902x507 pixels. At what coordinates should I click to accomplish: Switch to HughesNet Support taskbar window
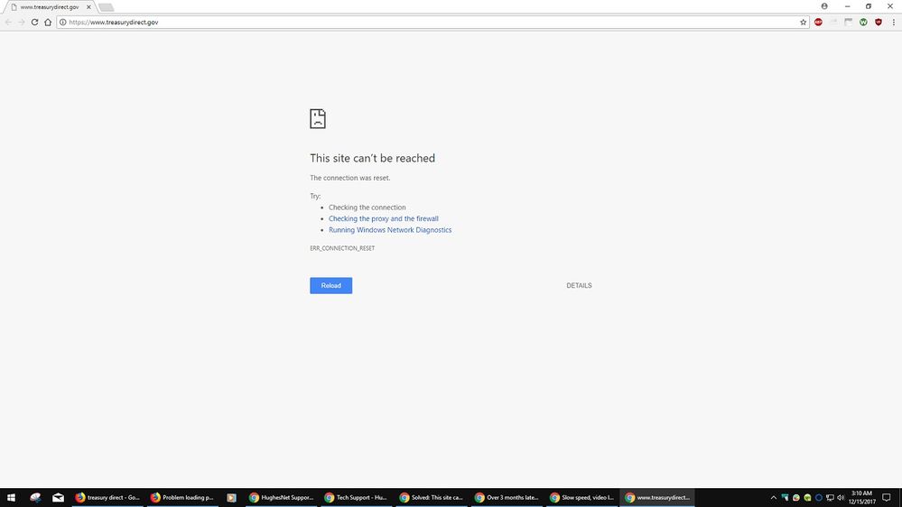click(282, 497)
